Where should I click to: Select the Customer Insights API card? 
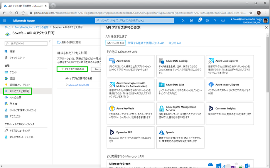click(230, 114)
